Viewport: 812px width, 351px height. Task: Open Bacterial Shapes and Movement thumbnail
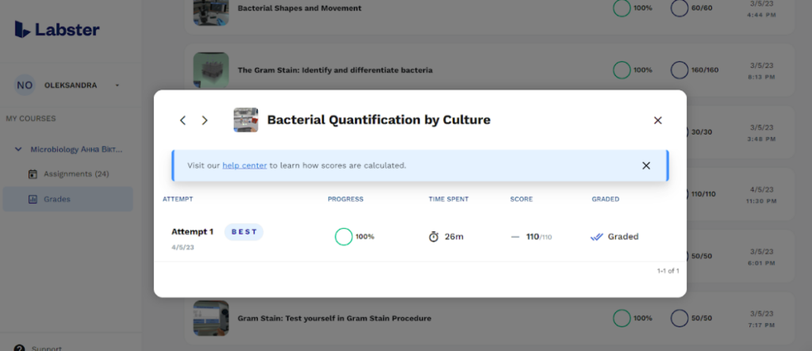pyautogui.click(x=211, y=11)
